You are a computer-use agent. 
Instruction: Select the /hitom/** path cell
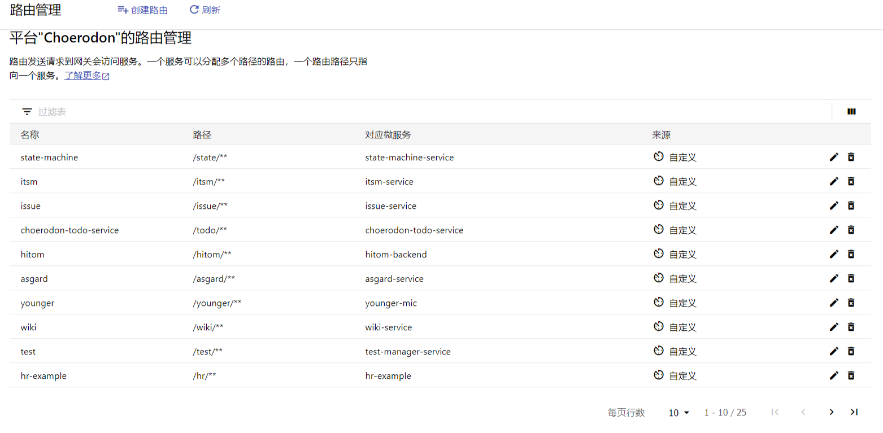[x=212, y=254]
